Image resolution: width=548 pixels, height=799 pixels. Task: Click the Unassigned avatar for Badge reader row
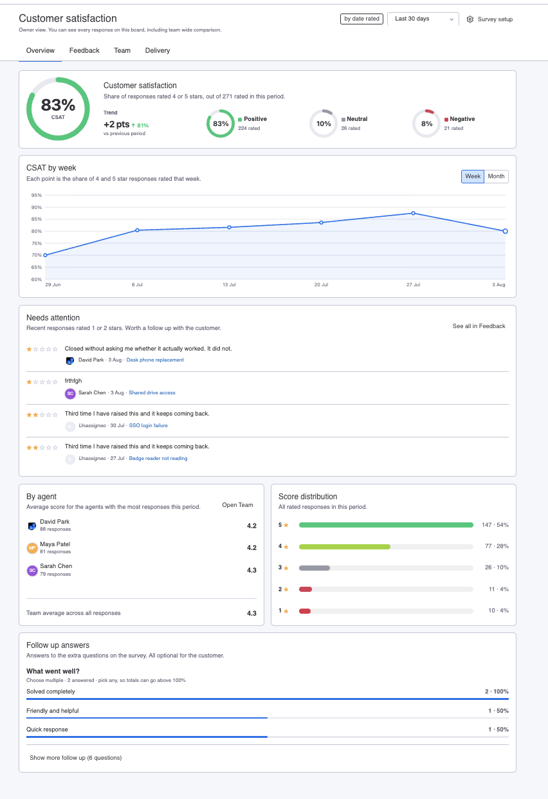point(70,459)
